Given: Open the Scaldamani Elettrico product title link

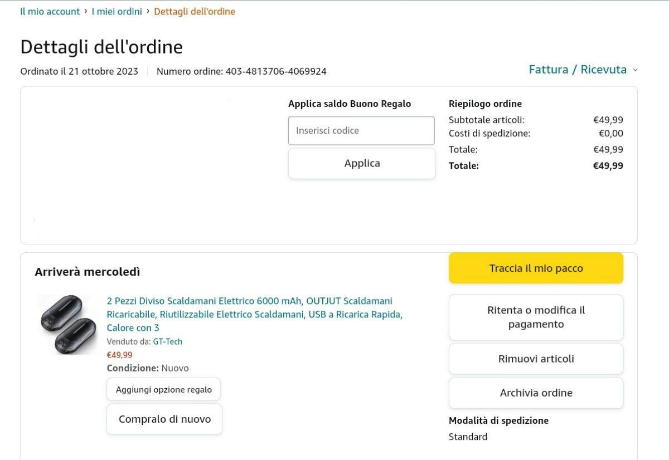Looking at the screenshot, I should click(254, 314).
